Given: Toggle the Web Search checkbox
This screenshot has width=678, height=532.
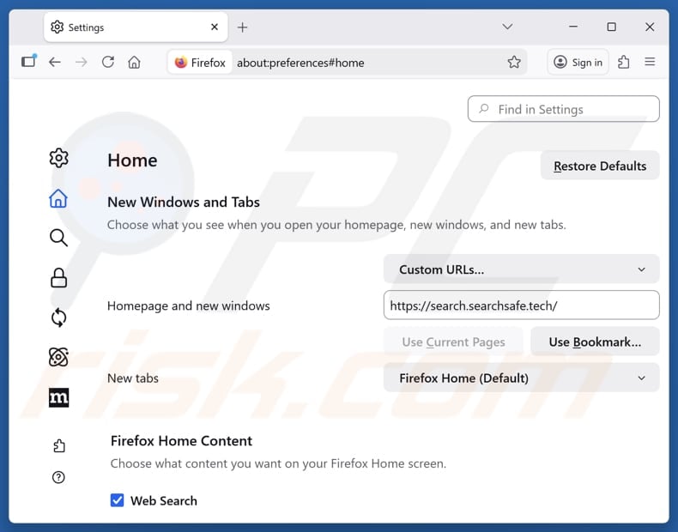Looking at the screenshot, I should [117, 500].
